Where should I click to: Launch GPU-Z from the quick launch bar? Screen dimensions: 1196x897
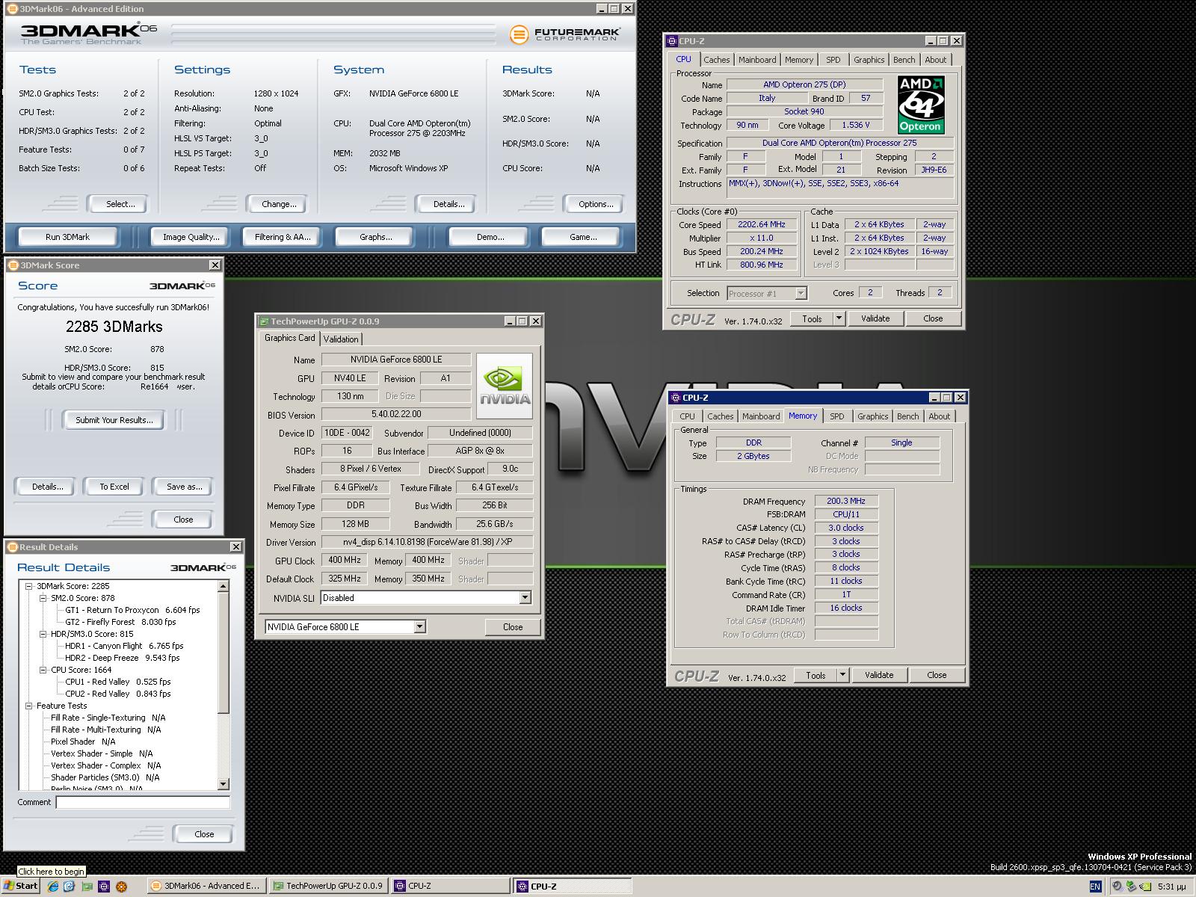click(87, 887)
